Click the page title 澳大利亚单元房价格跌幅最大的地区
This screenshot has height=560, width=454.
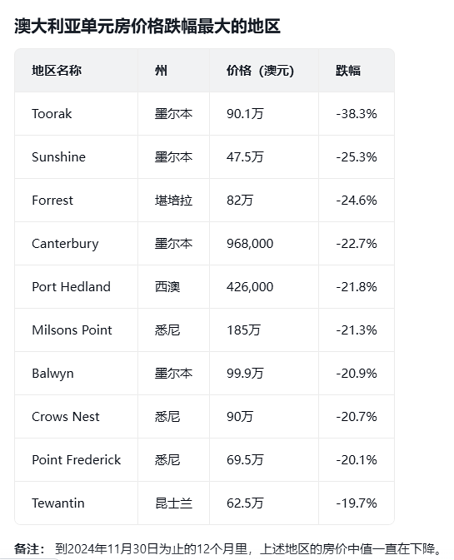click(147, 26)
